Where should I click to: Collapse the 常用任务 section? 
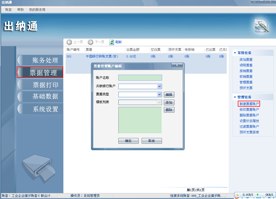click(235, 53)
